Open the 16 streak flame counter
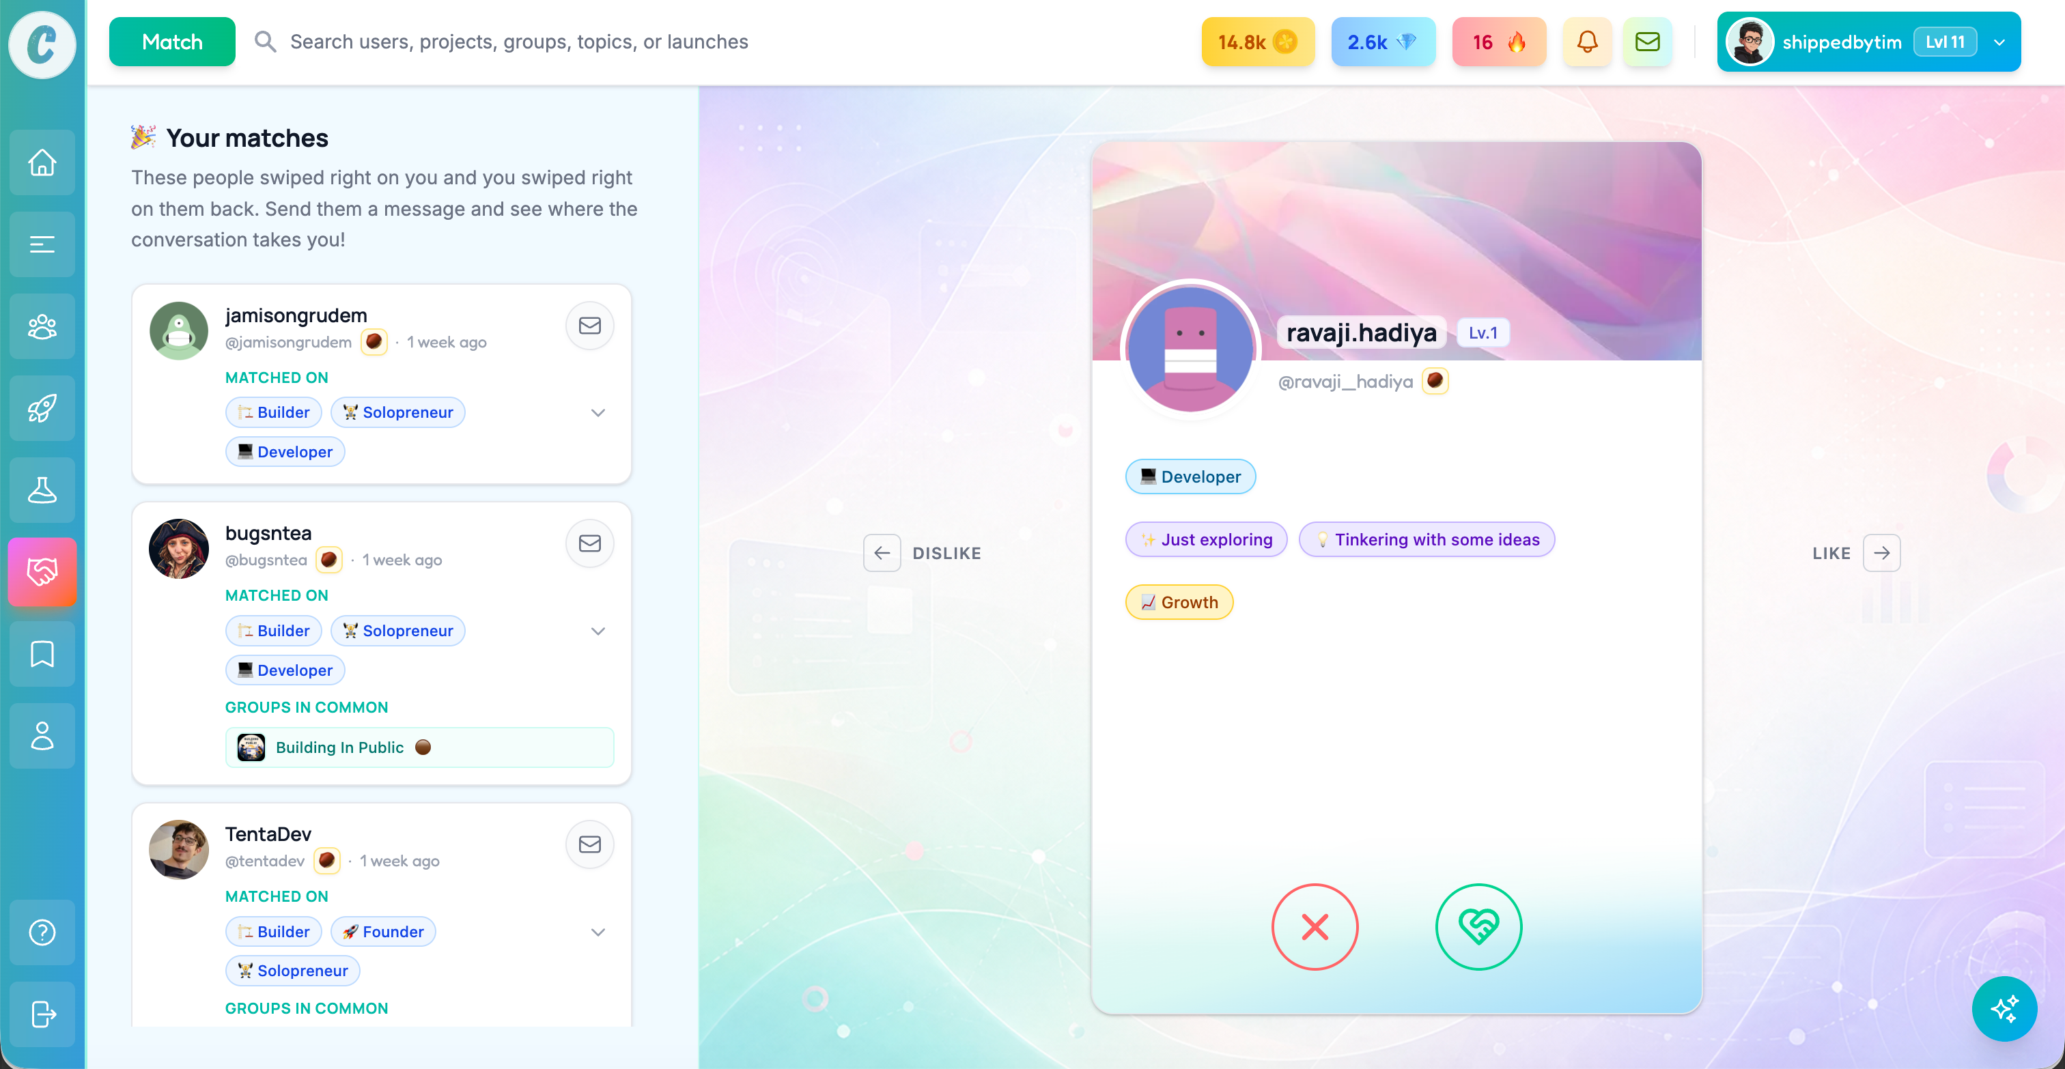The width and height of the screenshot is (2065, 1069). pyautogui.click(x=1499, y=42)
